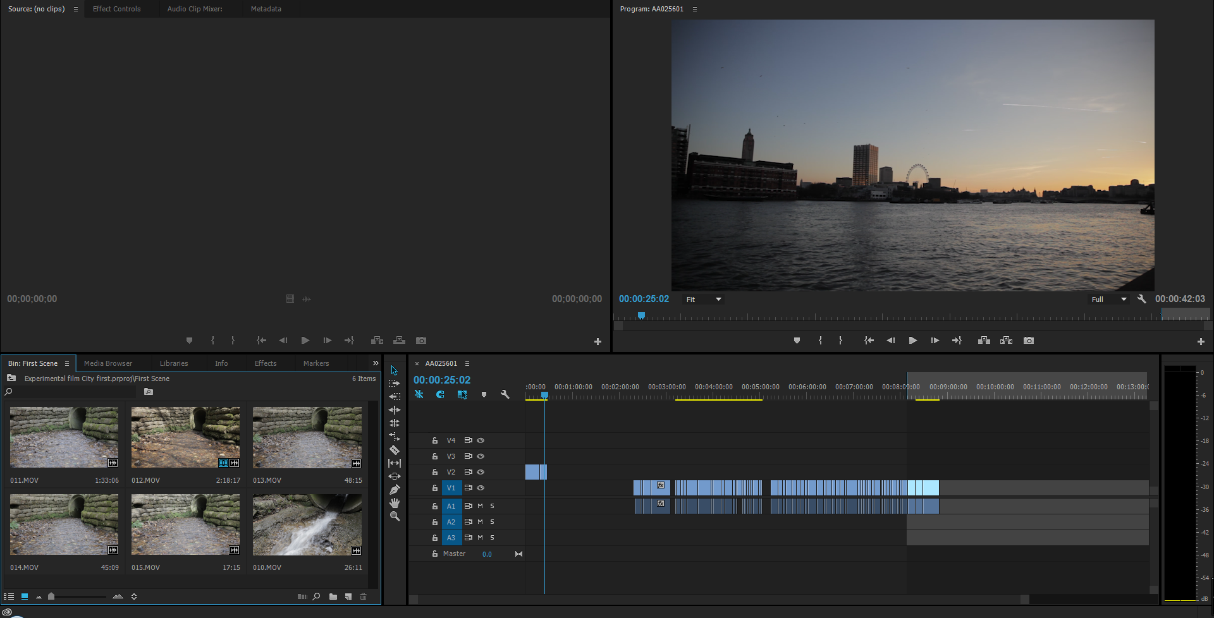
Task: Toggle track lock on V1
Action: pyautogui.click(x=435, y=488)
